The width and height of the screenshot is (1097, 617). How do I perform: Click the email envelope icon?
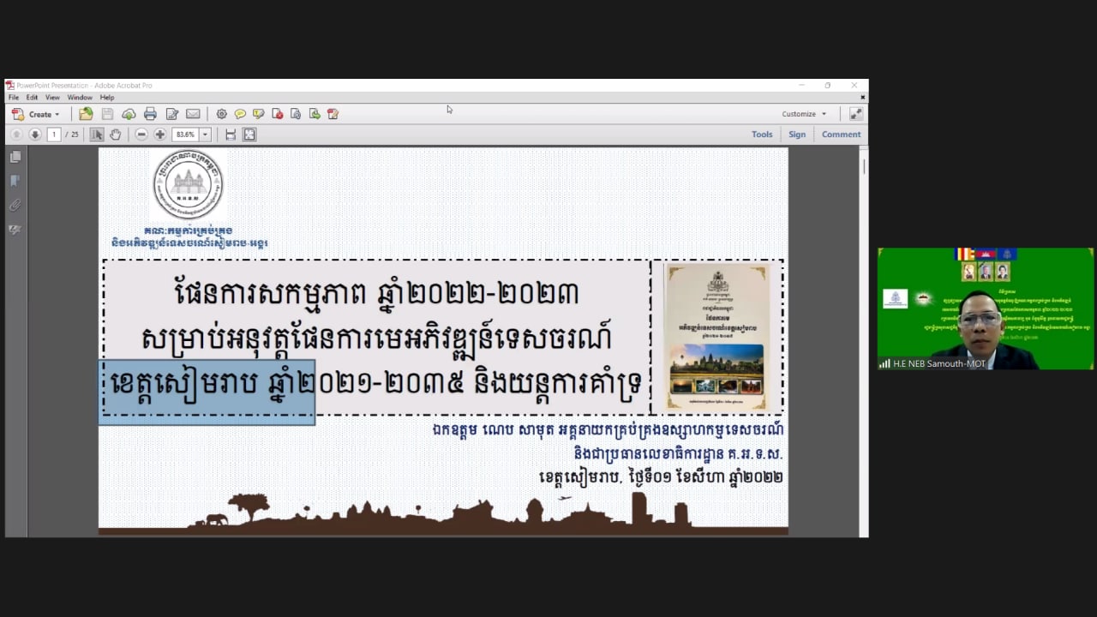[x=193, y=114]
